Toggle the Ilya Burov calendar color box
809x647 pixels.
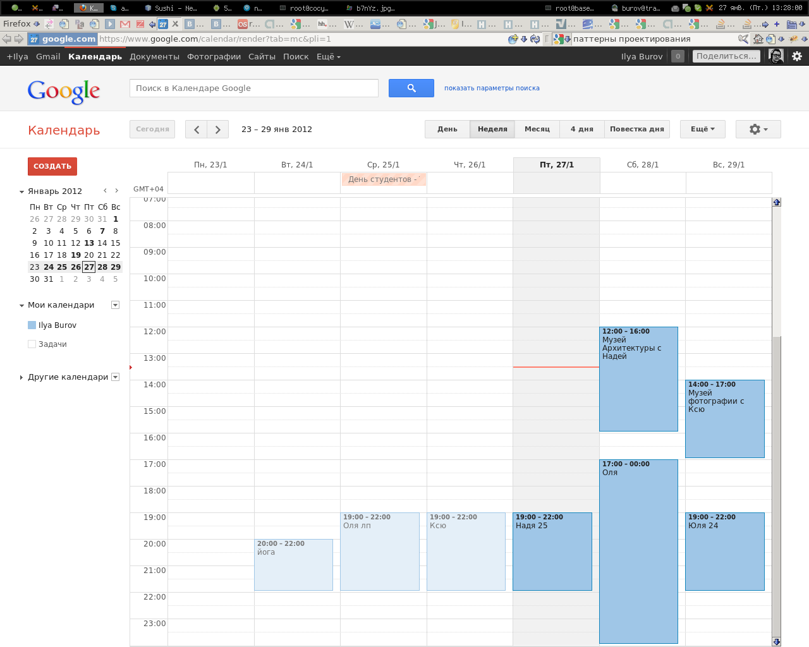click(32, 325)
